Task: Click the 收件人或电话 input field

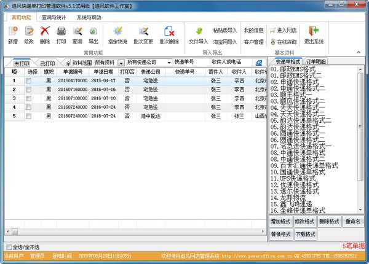Action: point(231,62)
